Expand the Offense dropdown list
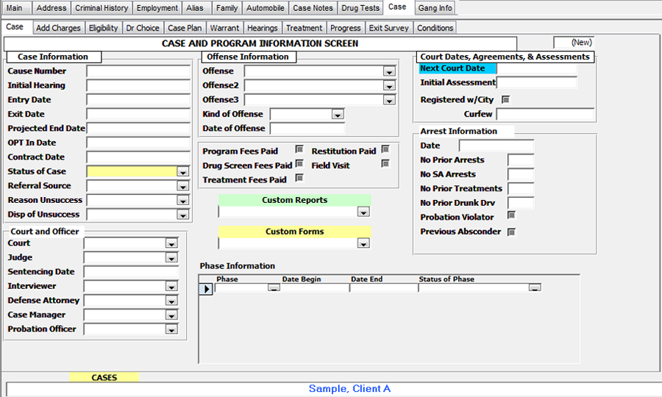This screenshot has height=397, width=662. click(x=389, y=72)
